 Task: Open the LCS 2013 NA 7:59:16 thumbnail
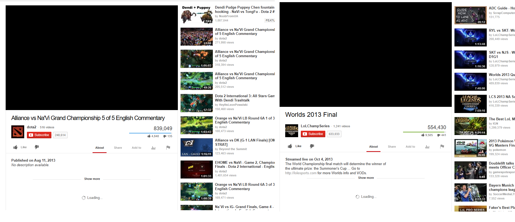[x=471, y=104]
